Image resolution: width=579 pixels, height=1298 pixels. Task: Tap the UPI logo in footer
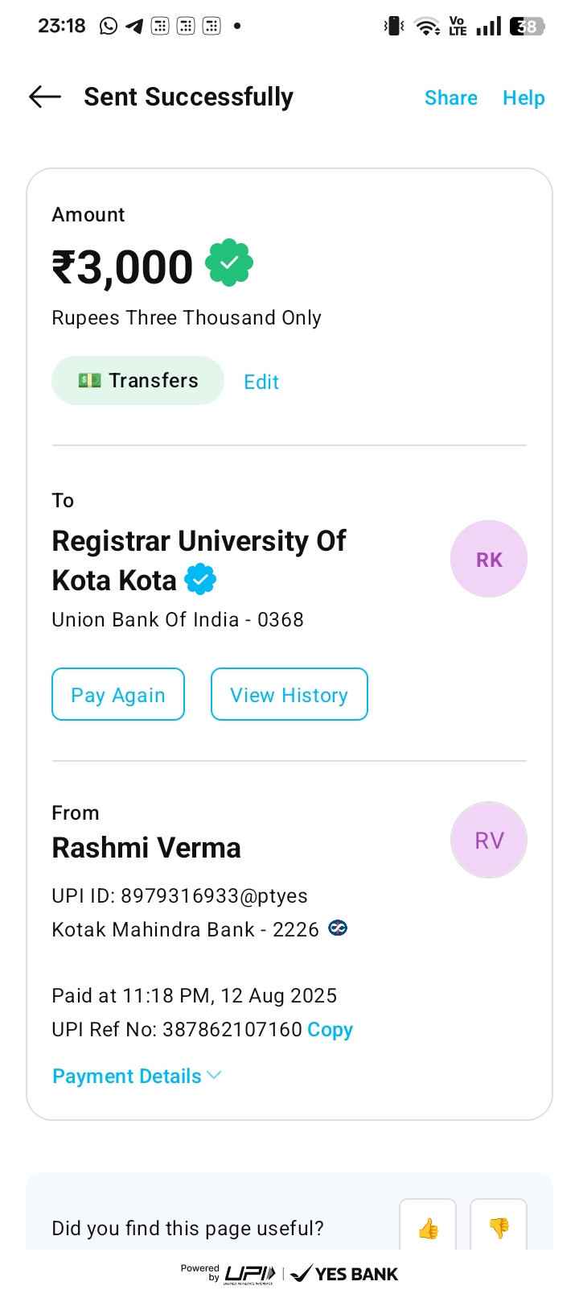(249, 1274)
